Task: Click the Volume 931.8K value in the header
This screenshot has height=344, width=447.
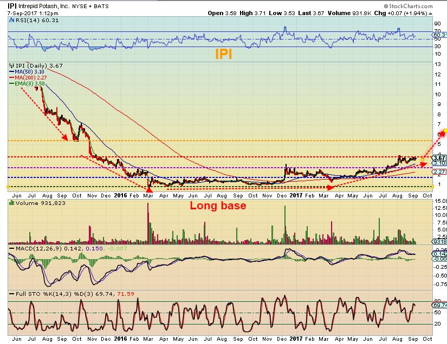Action: click(349, 13)
